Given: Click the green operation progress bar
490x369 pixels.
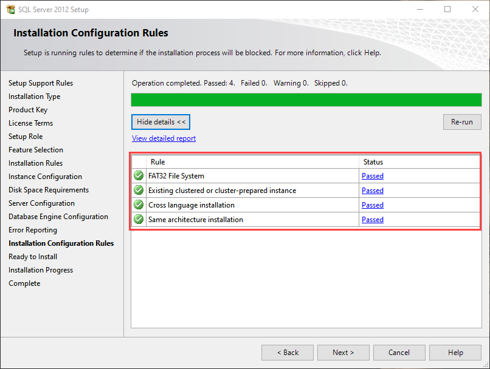Looking at the screenshot, I should pyautogui.click(x=306, y=100).
